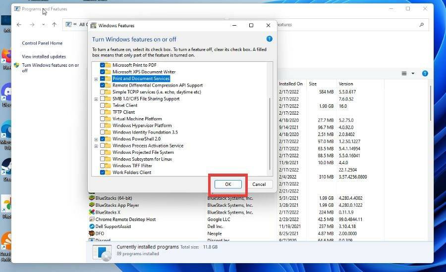Enable Simple TCPIP services checkbox
446x272 pixels.
103,92
